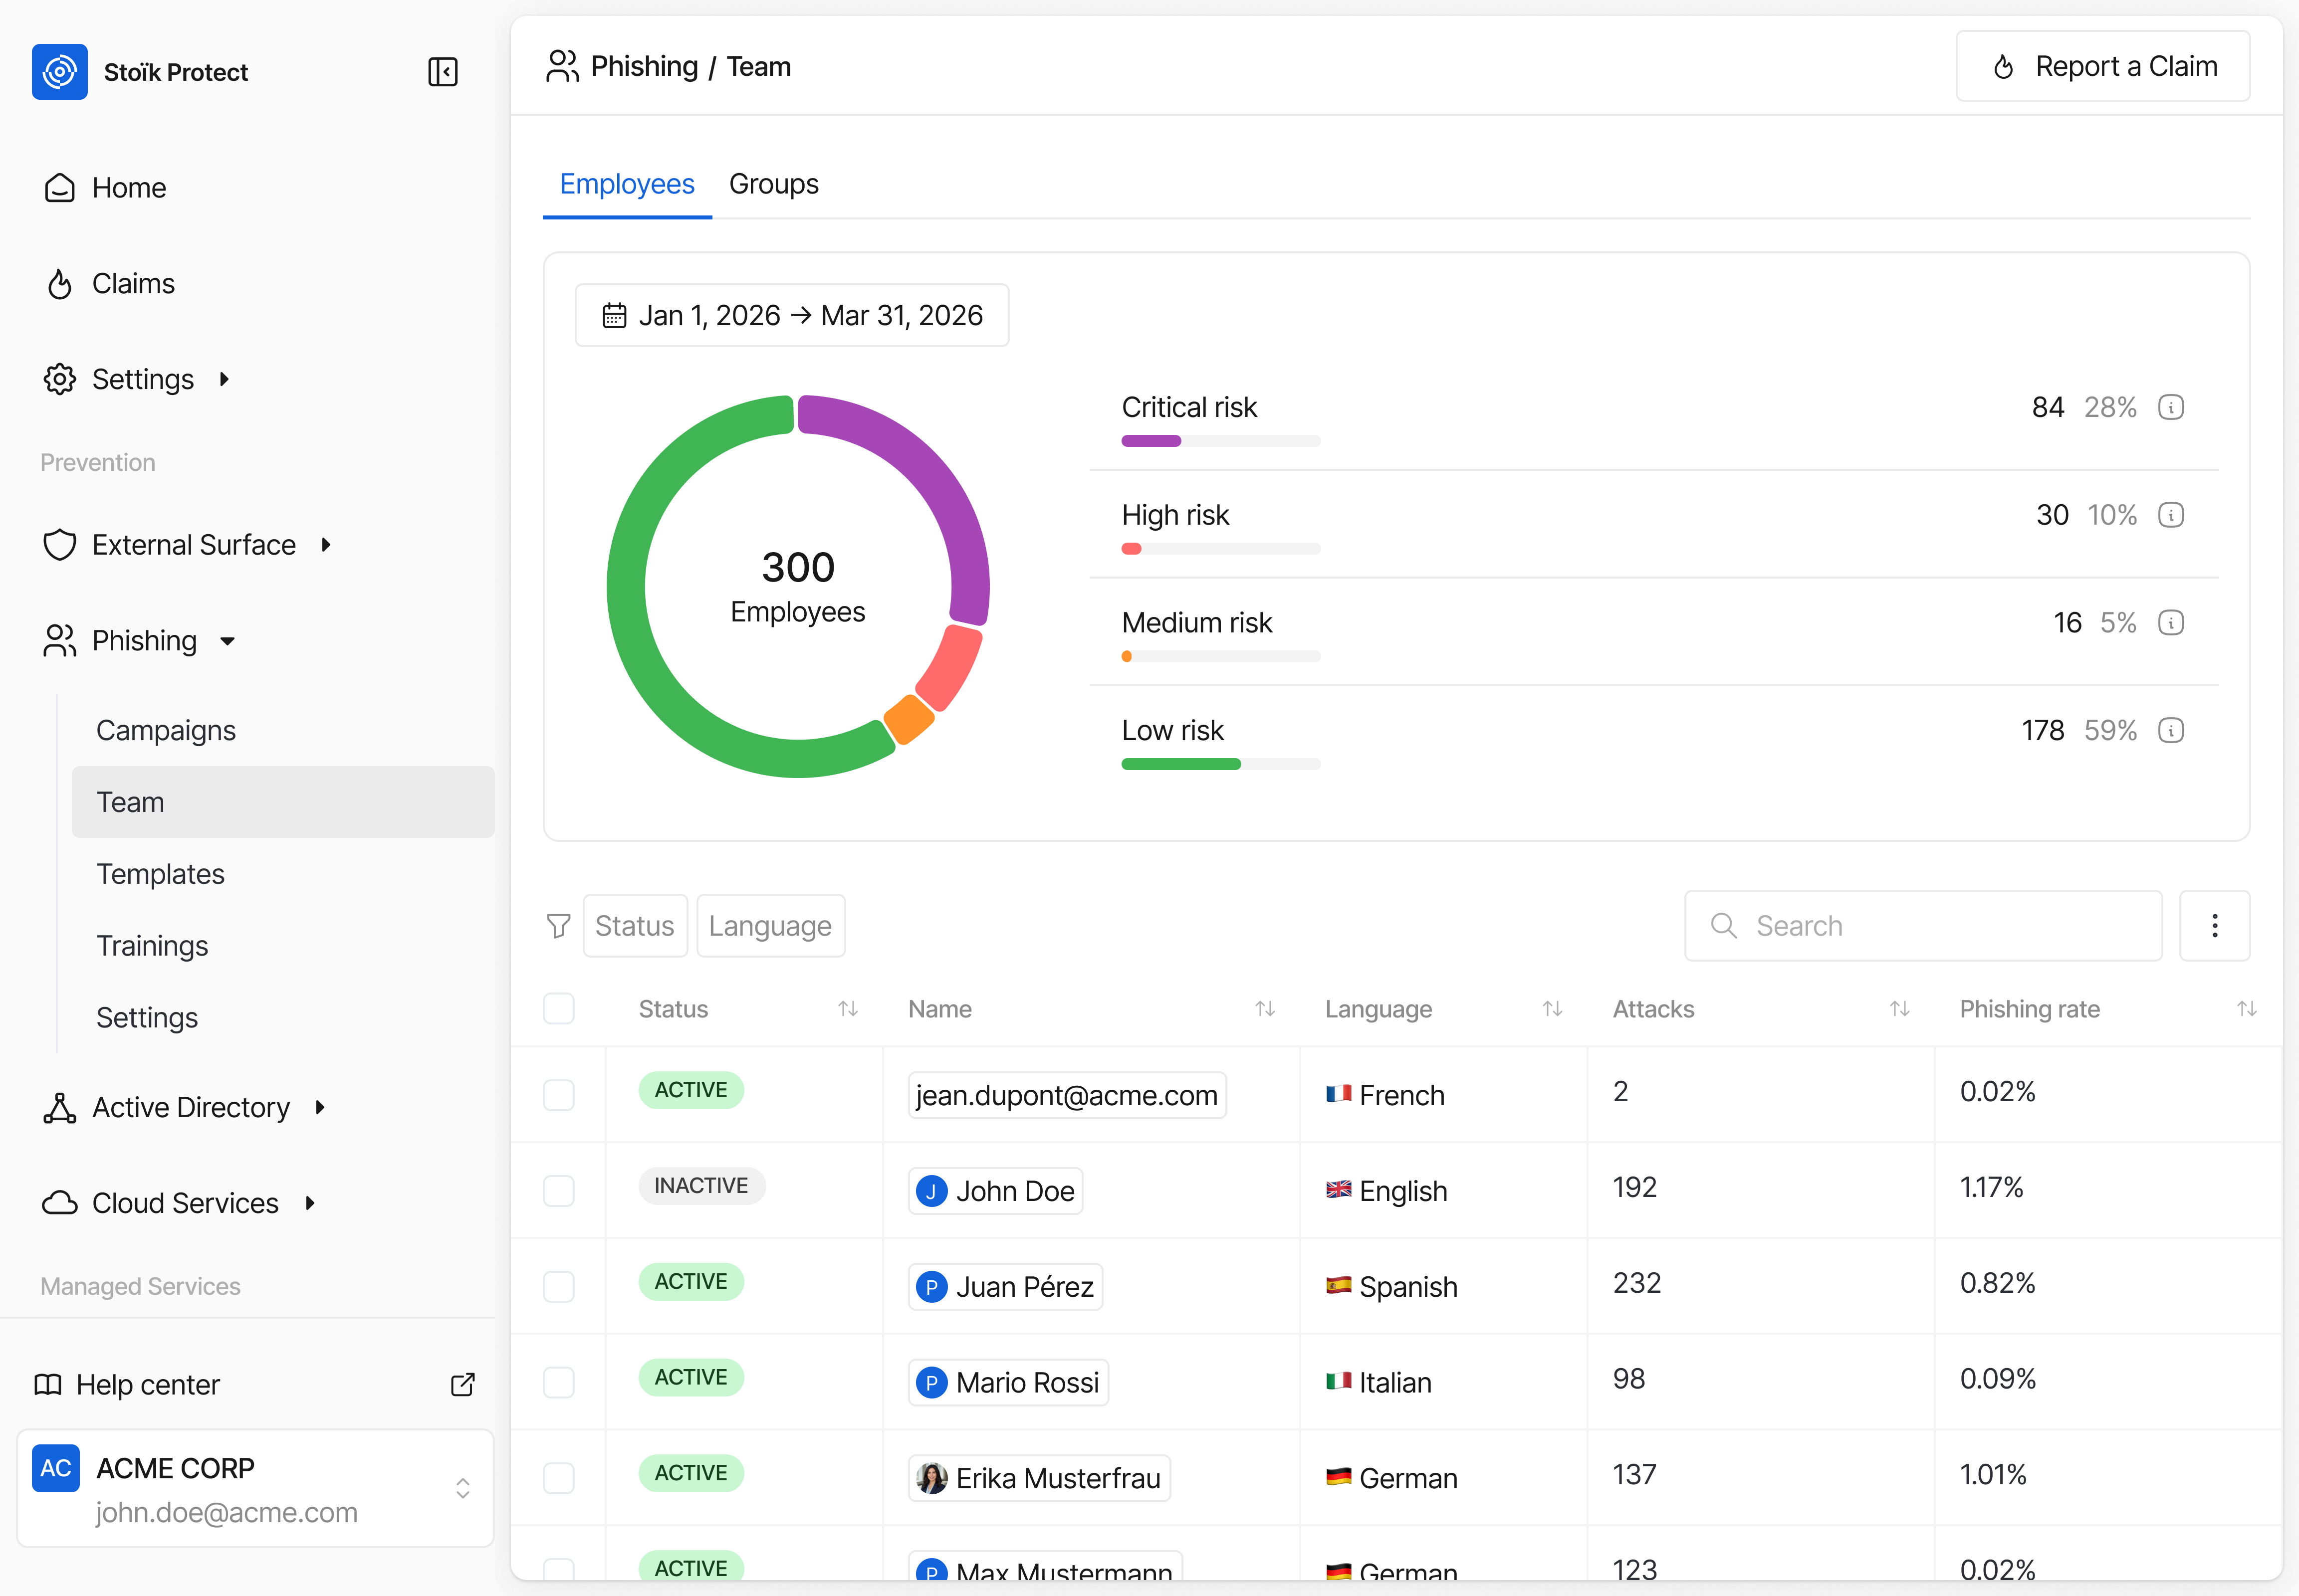2299x1596 pixels.
Task: Click the filter funnel icon
Action: (558, 926)
